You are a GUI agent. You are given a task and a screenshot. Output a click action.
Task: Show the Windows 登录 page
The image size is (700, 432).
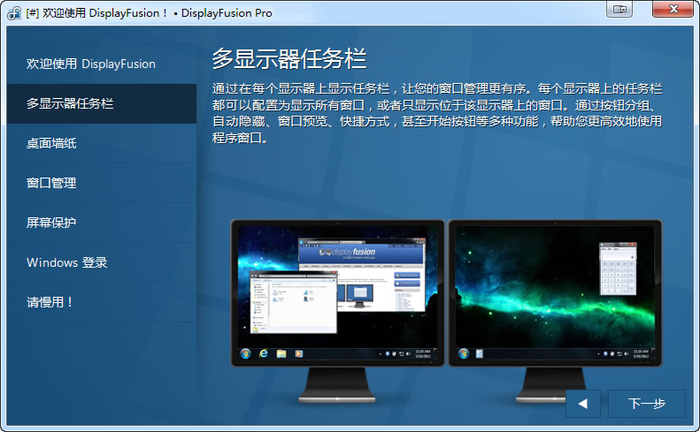point(102,262)
